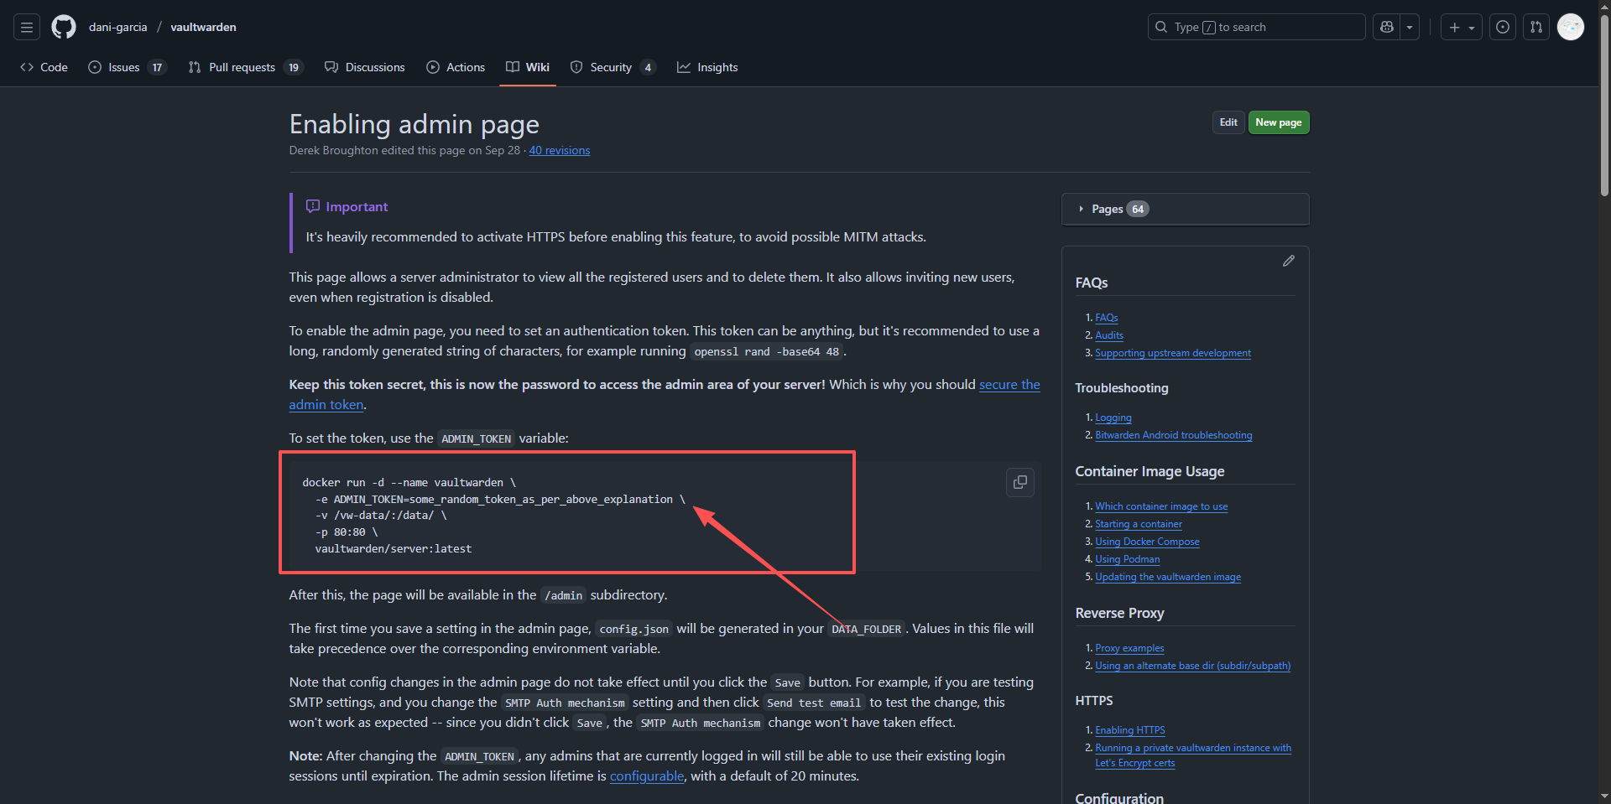This screenshot has height=804, width=1611.
Task: Click the search input field
Action: tap(1255, 27)
